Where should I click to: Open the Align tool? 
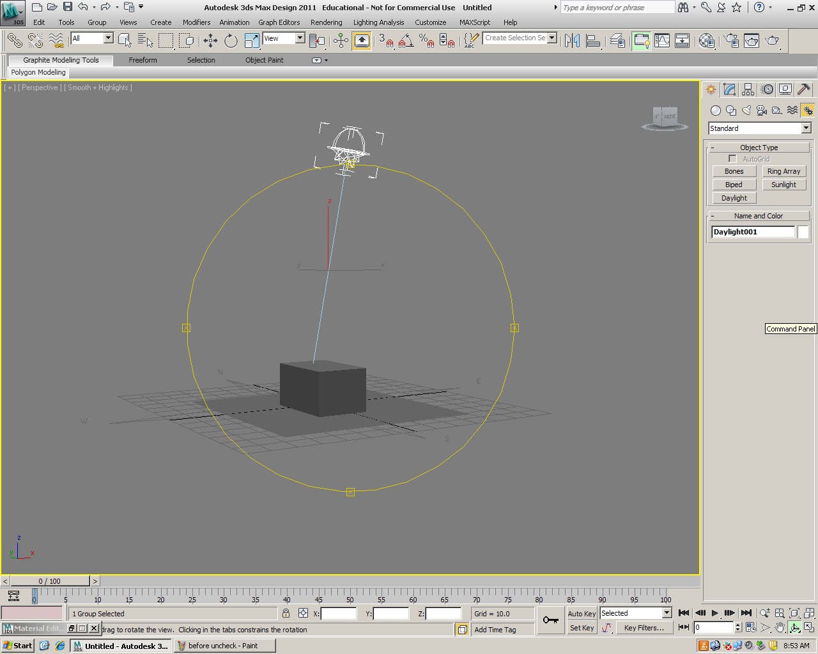click(x=593, y=40)
